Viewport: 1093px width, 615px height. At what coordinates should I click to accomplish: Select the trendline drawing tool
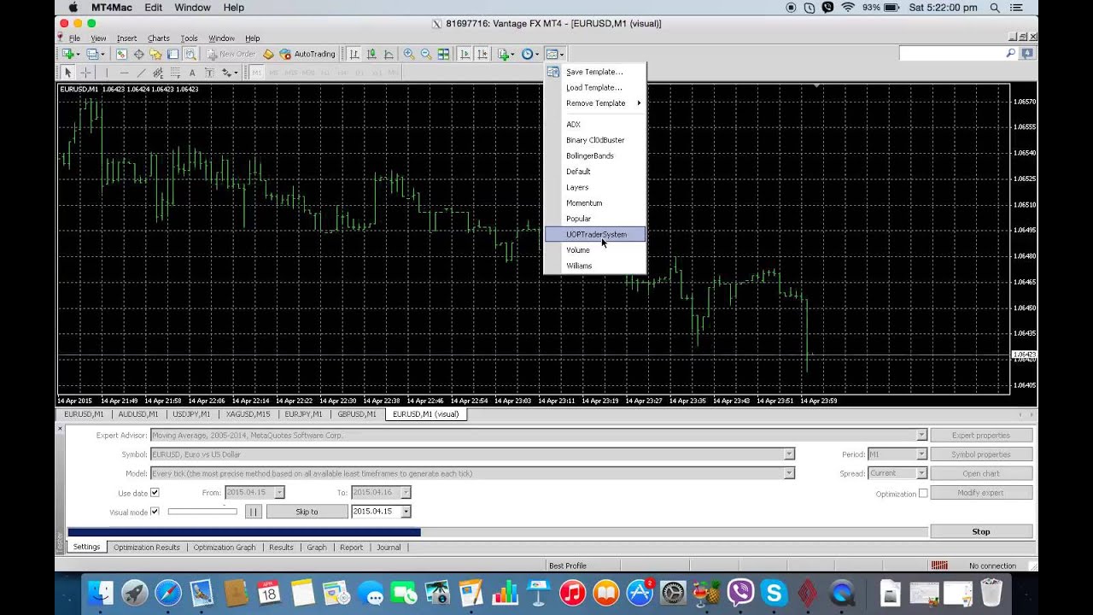pos(141,73)
